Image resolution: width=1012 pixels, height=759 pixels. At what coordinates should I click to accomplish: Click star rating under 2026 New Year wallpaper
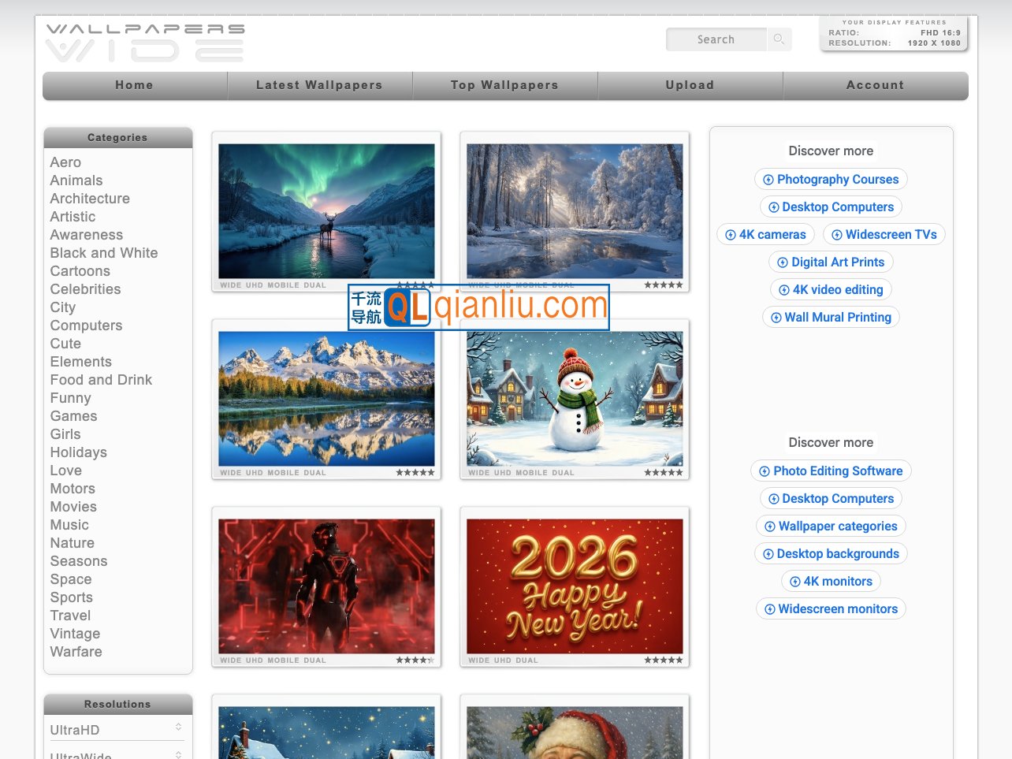[x=663, y=660]
